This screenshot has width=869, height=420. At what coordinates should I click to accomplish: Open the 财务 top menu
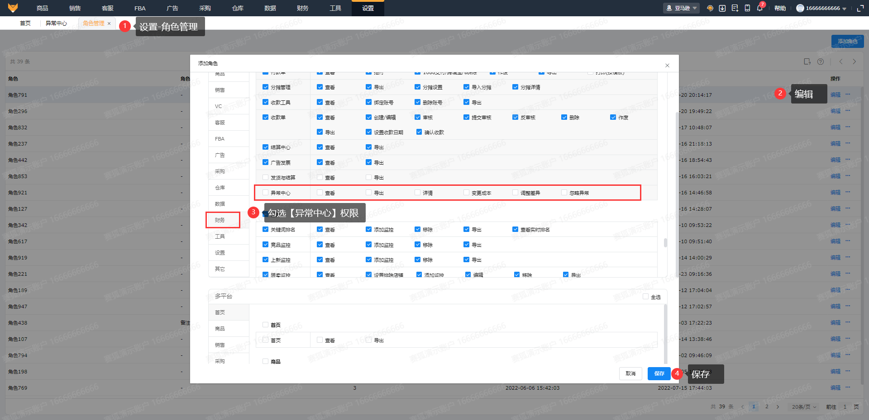click(303, 8)
